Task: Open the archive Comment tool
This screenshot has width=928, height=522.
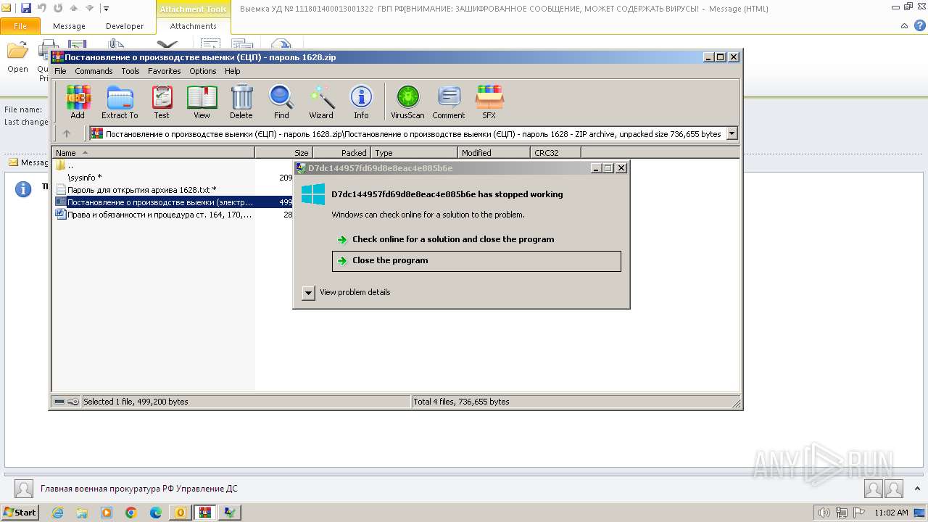Action: pos(449,101)
